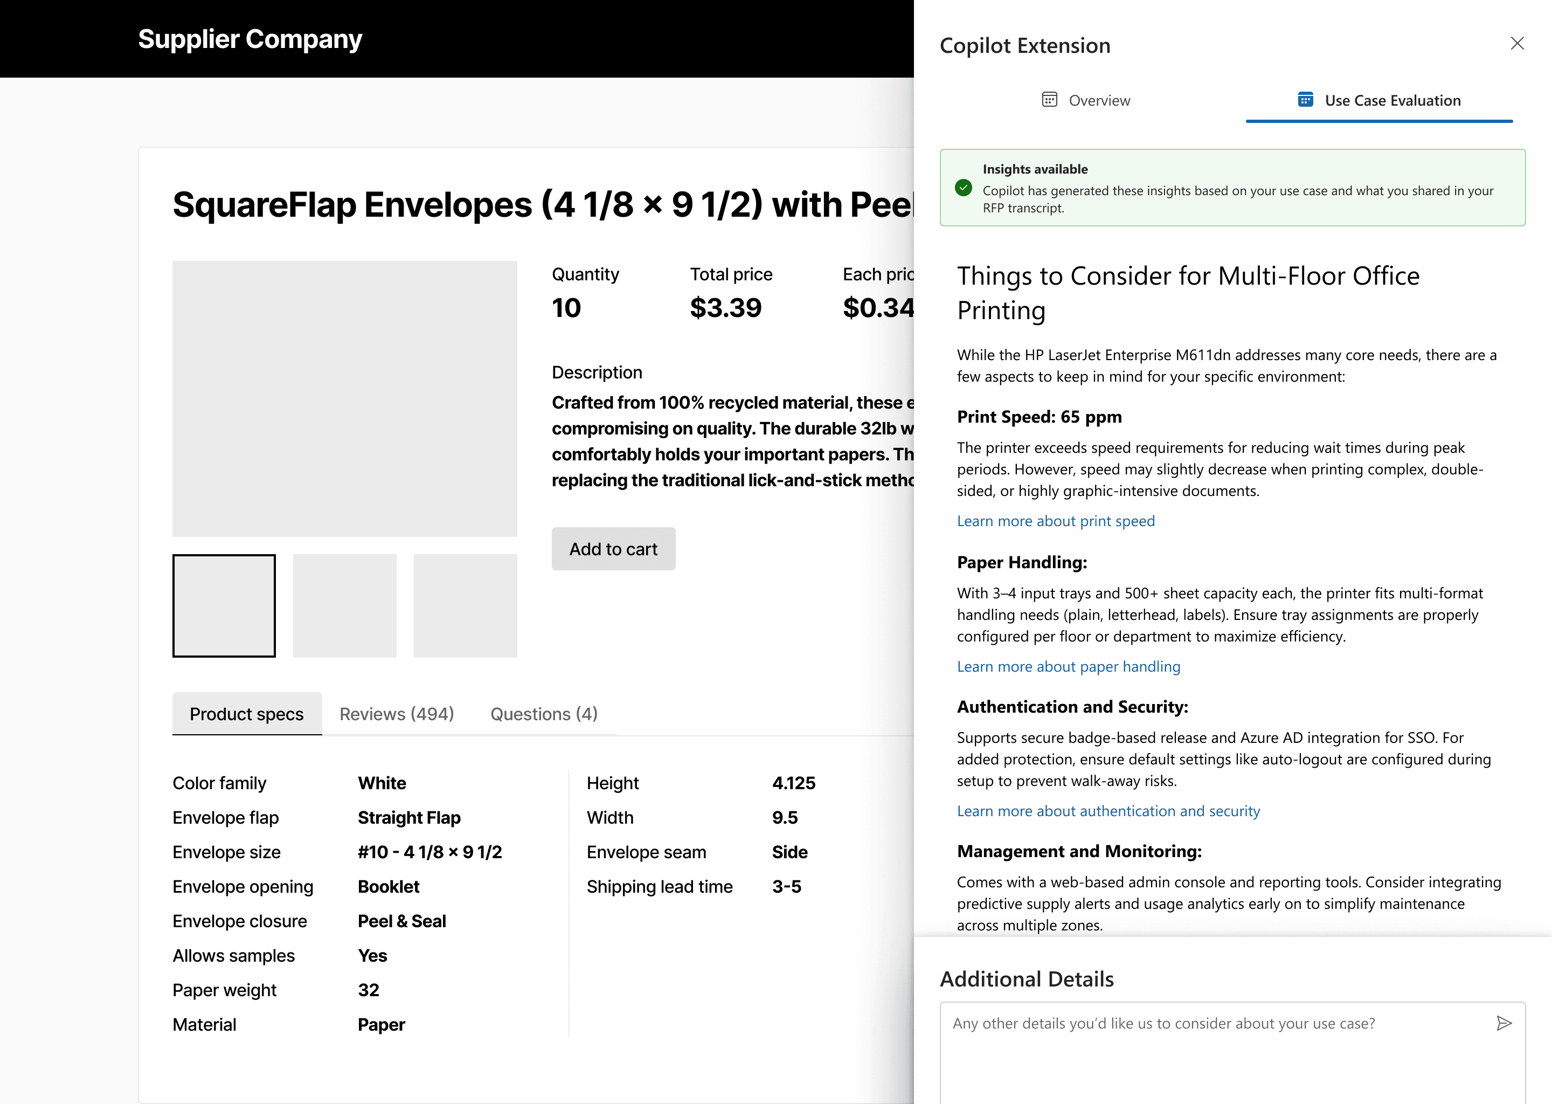Click the Supplier Company header logo
The image size is (1552, 1104).
coord(250,39)
